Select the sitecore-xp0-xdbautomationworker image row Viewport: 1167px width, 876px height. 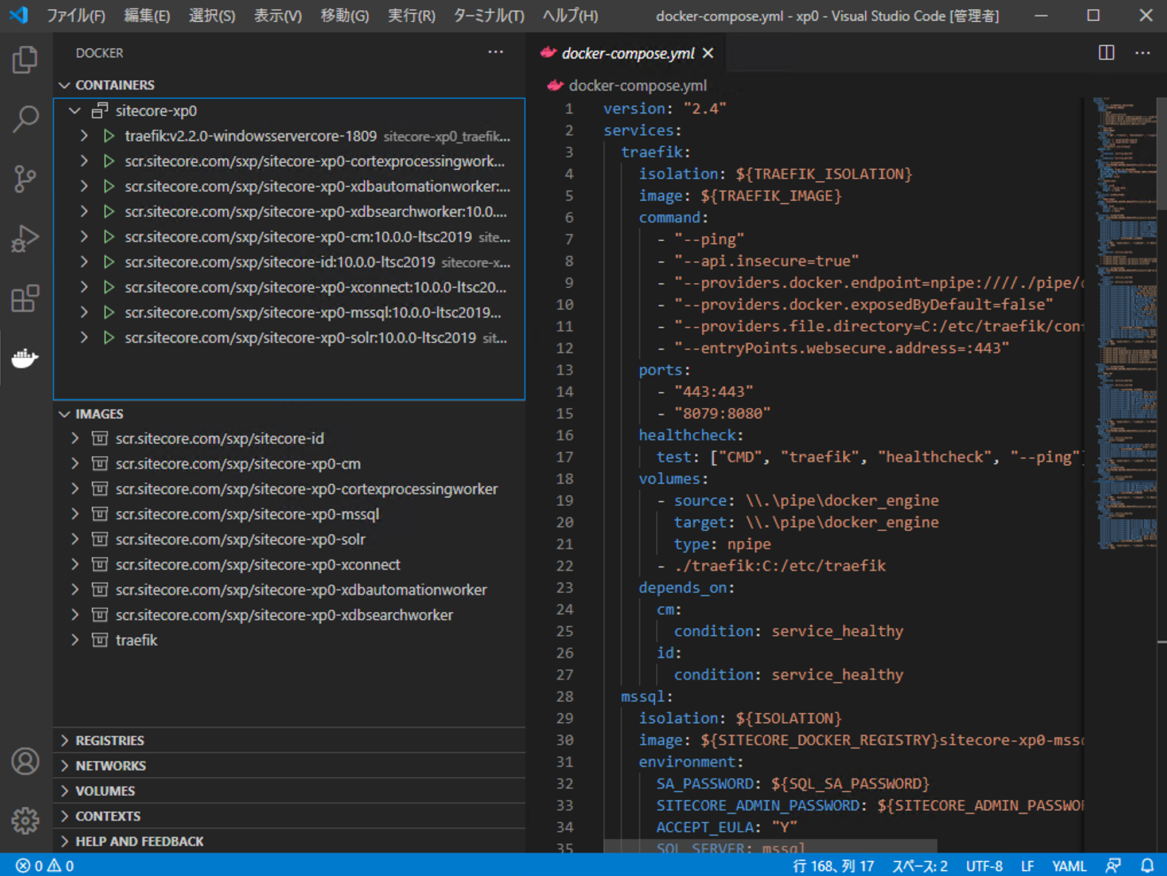point(289,590)
